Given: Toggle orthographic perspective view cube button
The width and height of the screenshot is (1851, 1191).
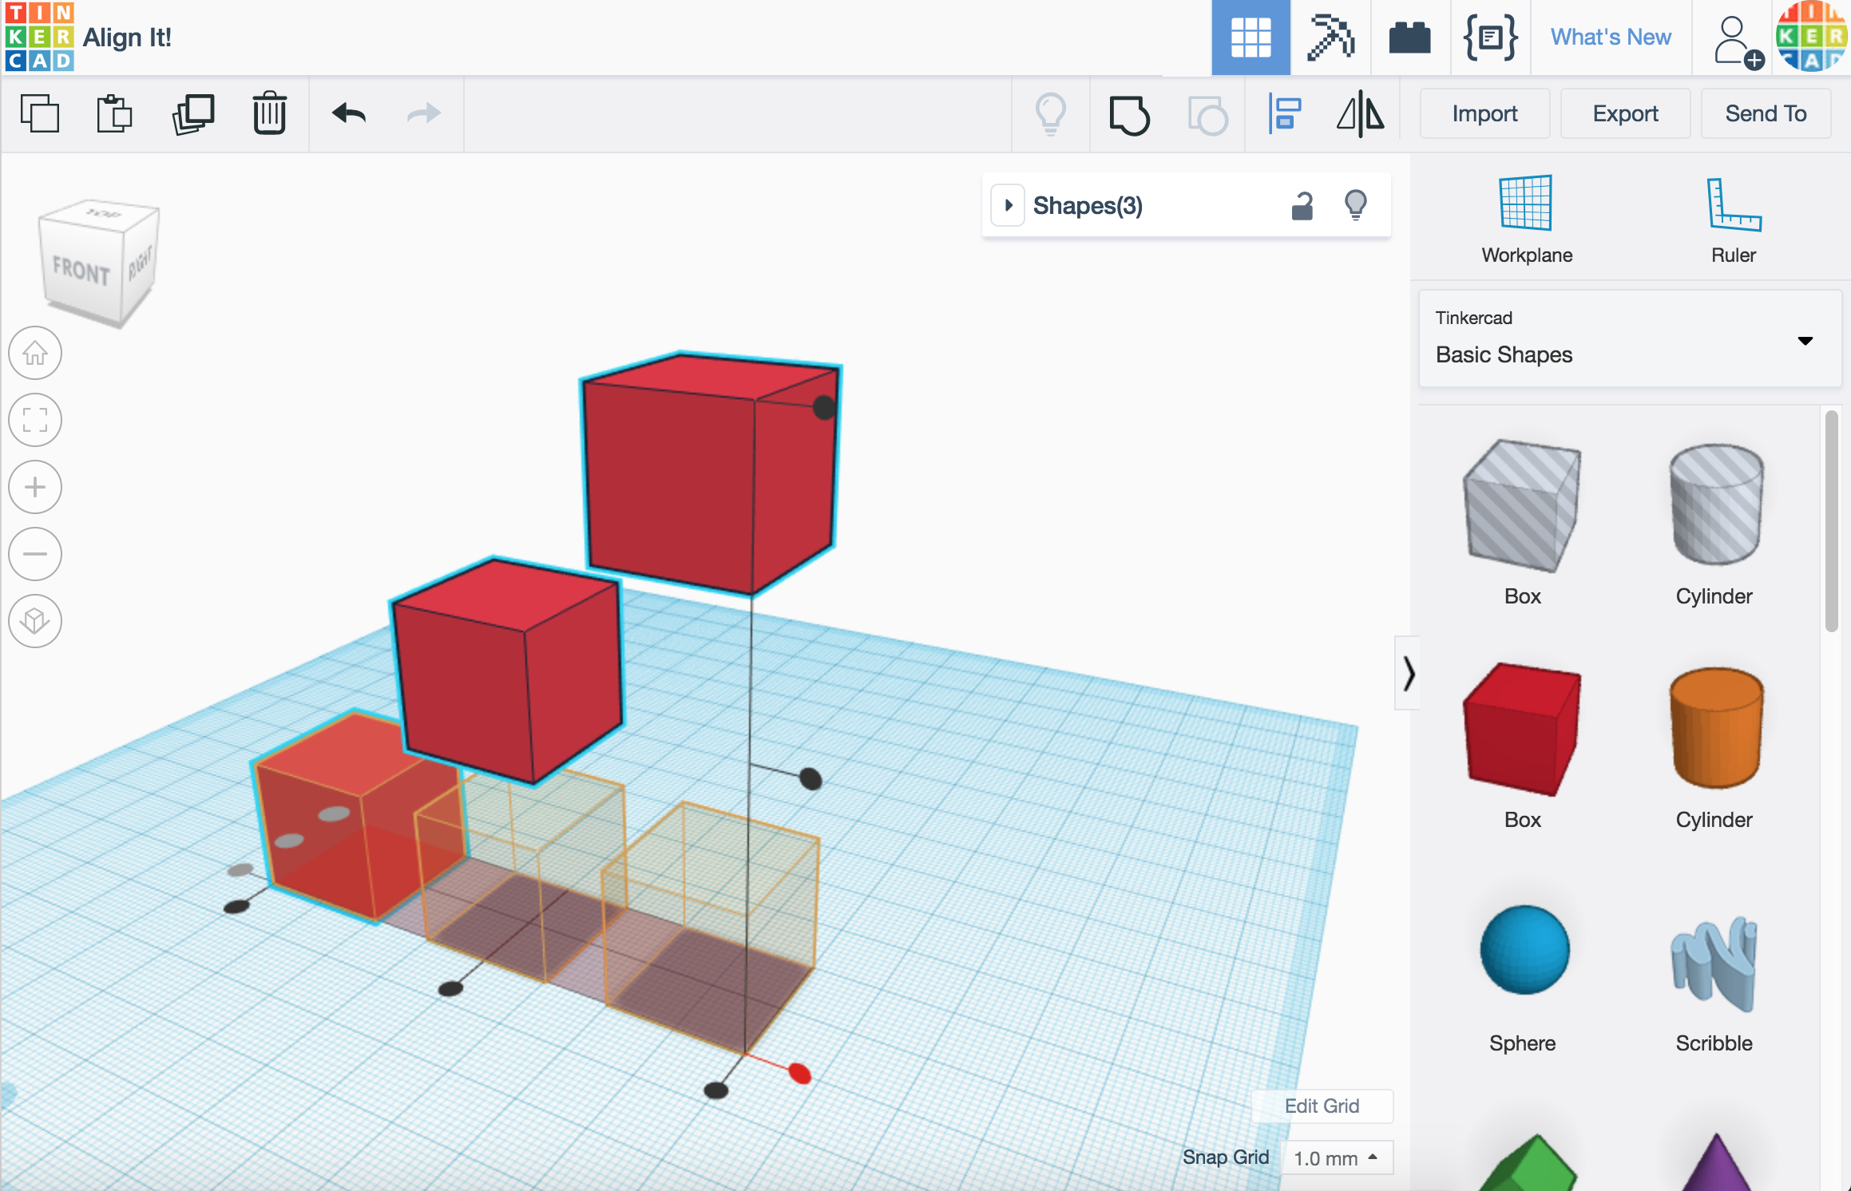Looking at the screenshot, I should point(35,621).
